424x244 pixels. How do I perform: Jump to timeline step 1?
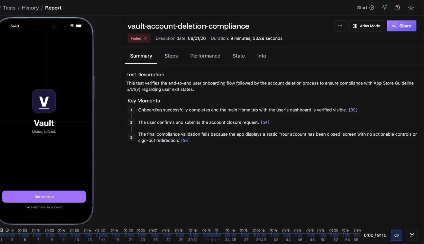click(1, 240)
